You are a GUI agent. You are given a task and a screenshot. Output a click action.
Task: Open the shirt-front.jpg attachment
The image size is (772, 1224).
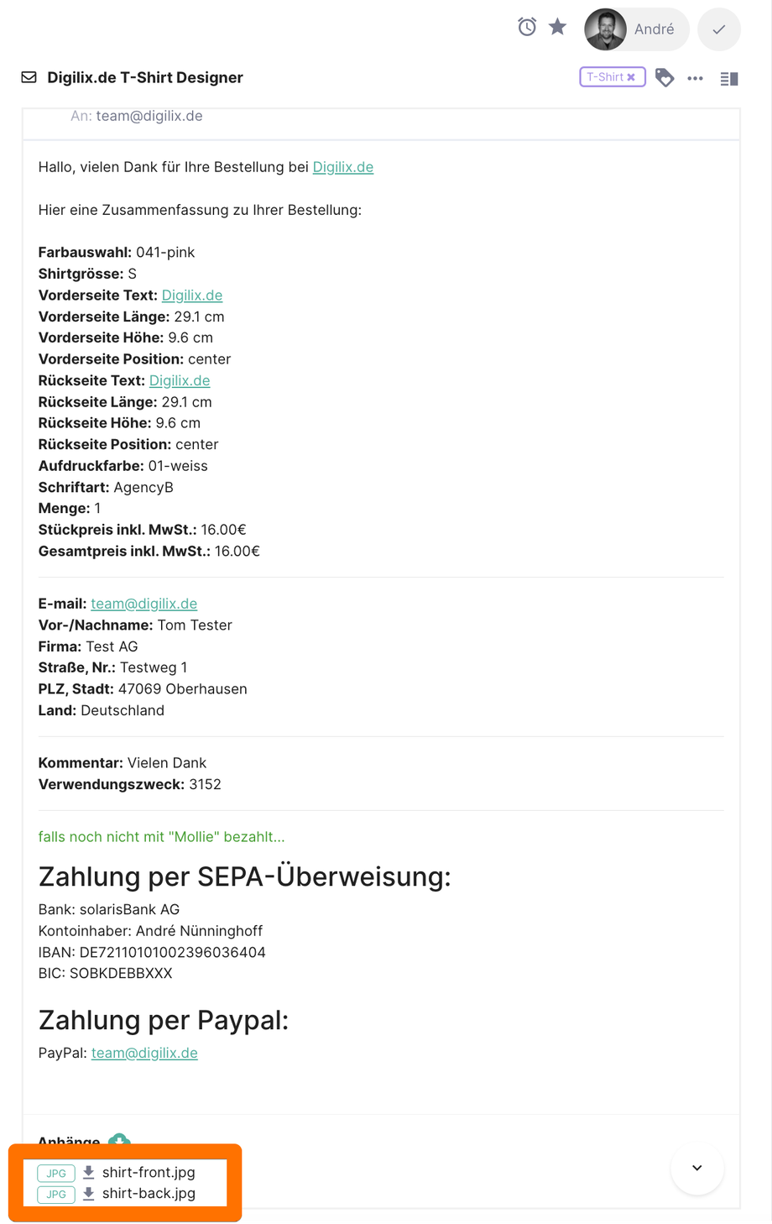[149, 1172]
